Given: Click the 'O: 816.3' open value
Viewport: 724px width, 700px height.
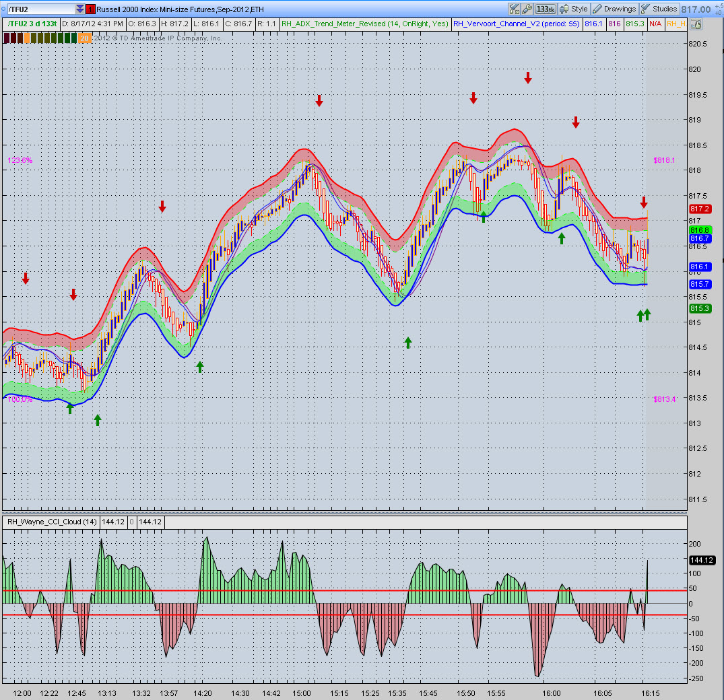Looking at the screenshot, I should 142,24.
